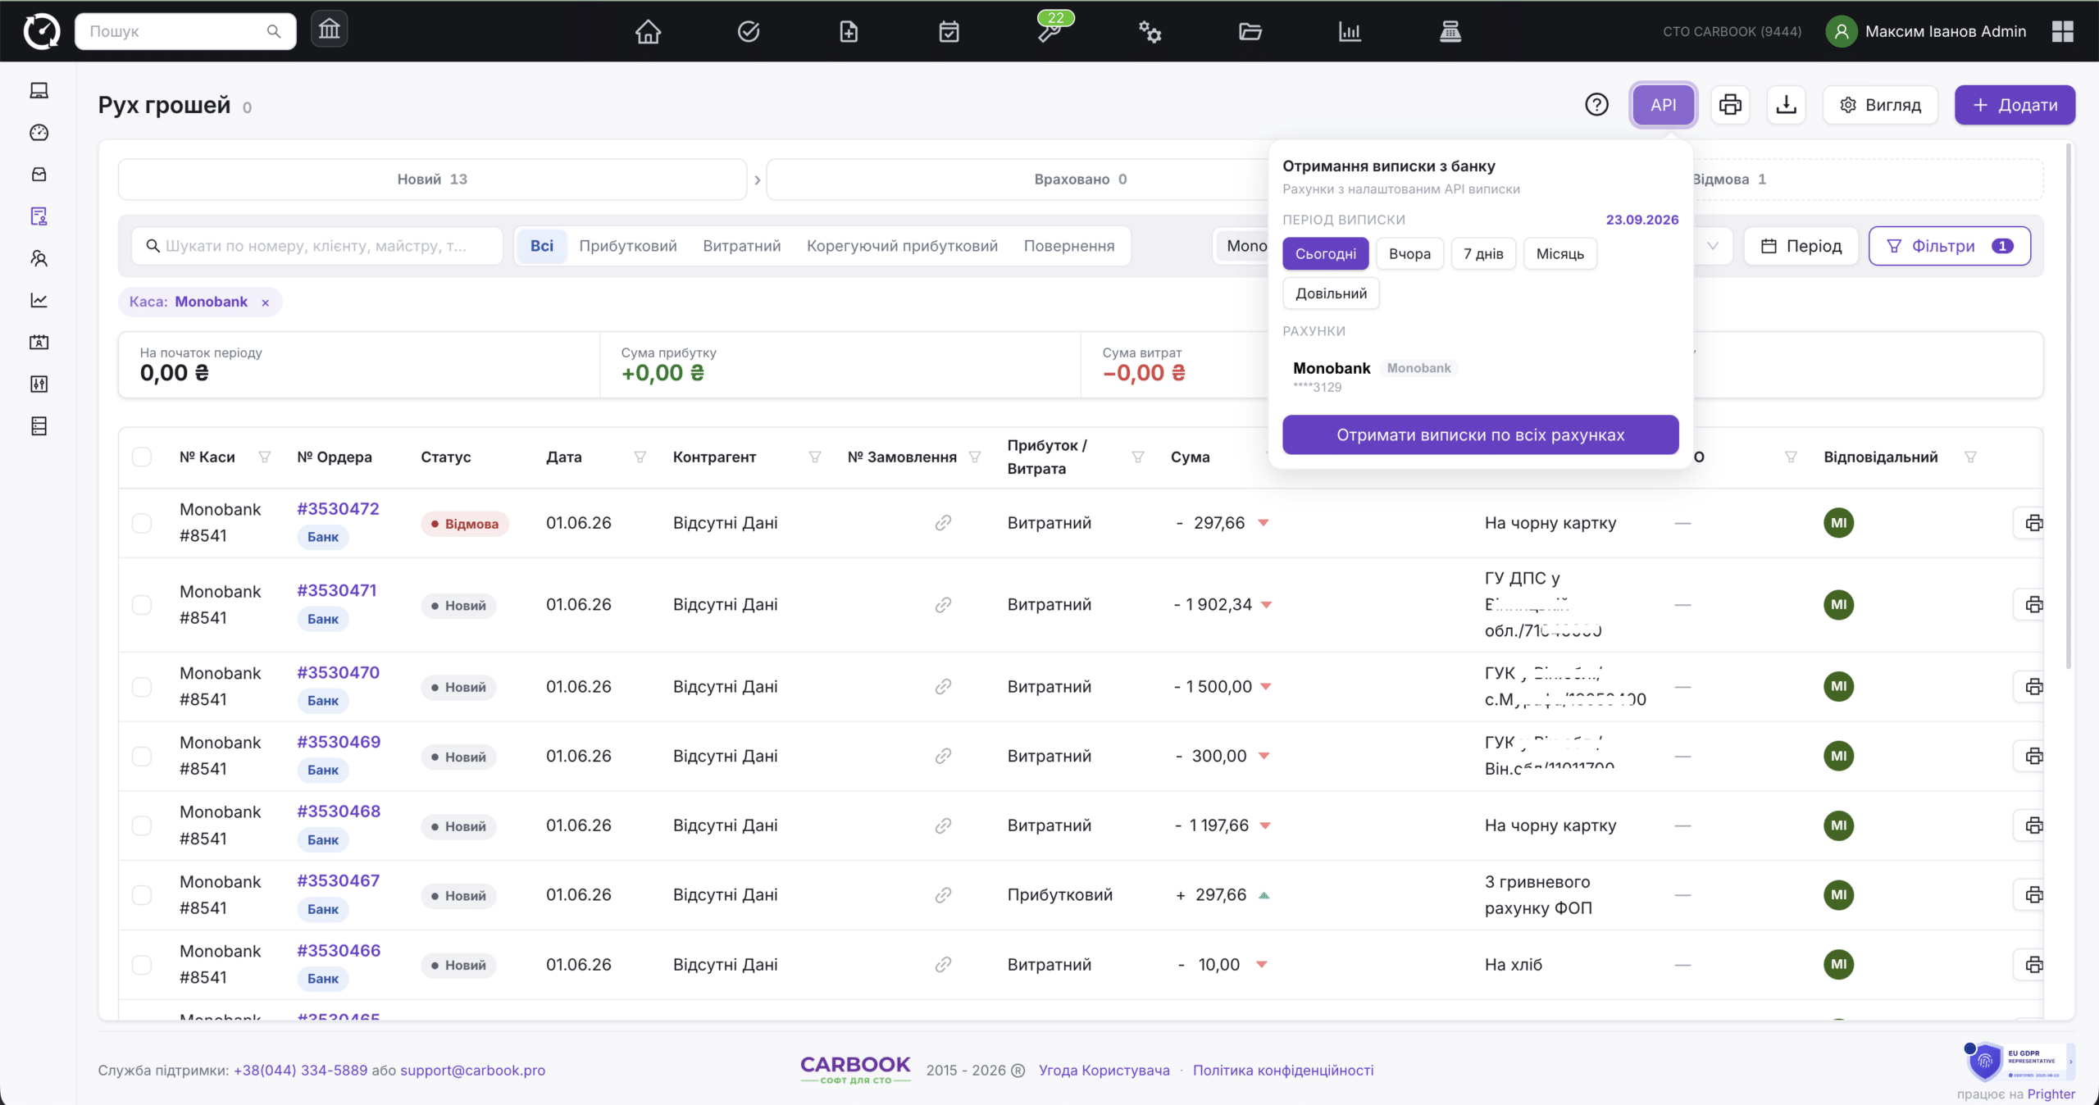Open the Політика конфіденційності link
Viewport: 2099px width, 1105px height.
click(x=1282, y=1070)
